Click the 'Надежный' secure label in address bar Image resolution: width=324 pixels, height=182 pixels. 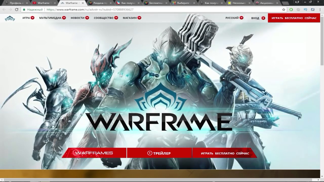point(35,10)
